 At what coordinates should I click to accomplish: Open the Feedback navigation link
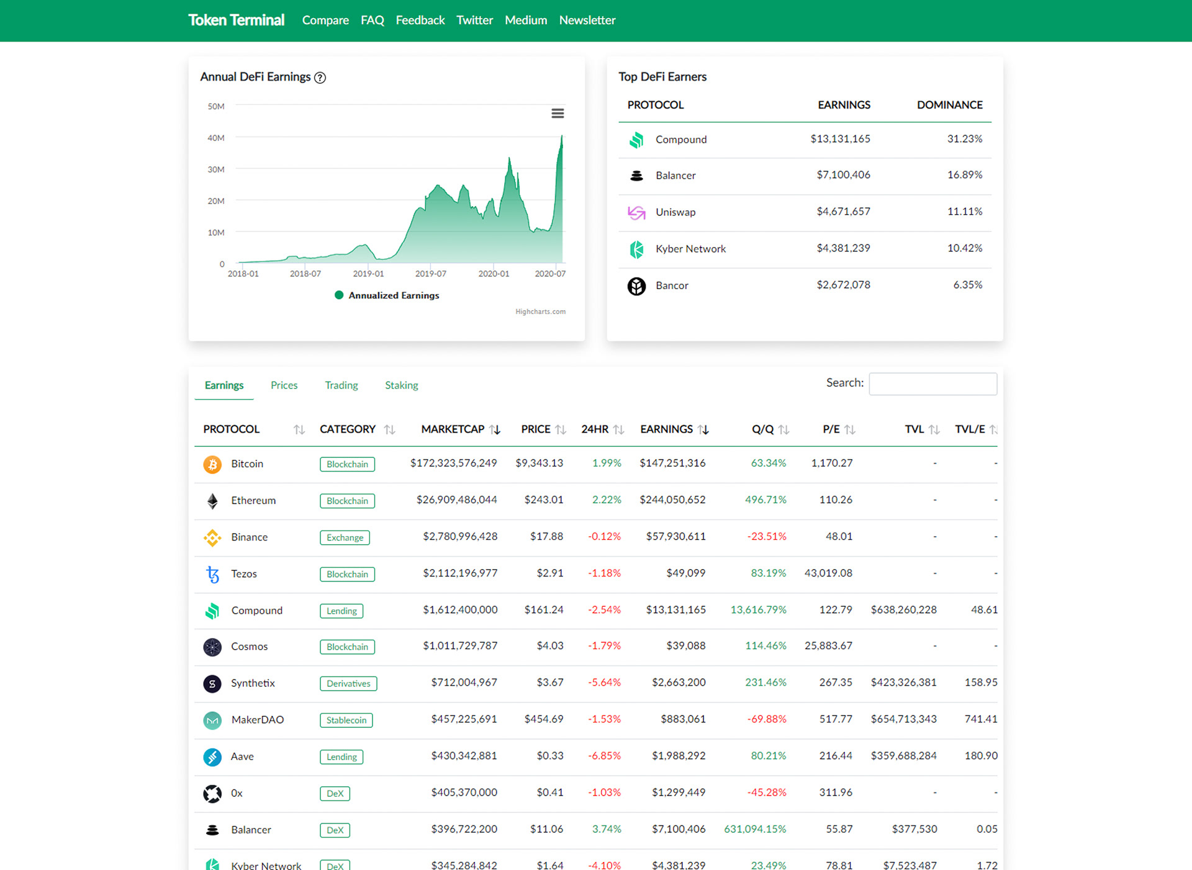(x=420, y=20)
